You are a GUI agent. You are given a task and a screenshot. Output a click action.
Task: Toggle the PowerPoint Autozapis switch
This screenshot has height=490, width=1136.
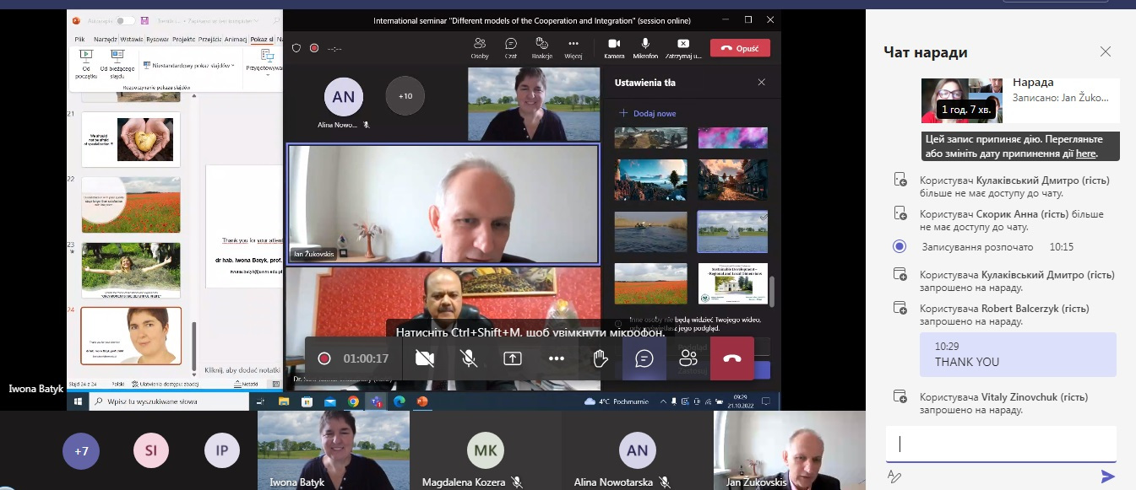click(125, 20)
